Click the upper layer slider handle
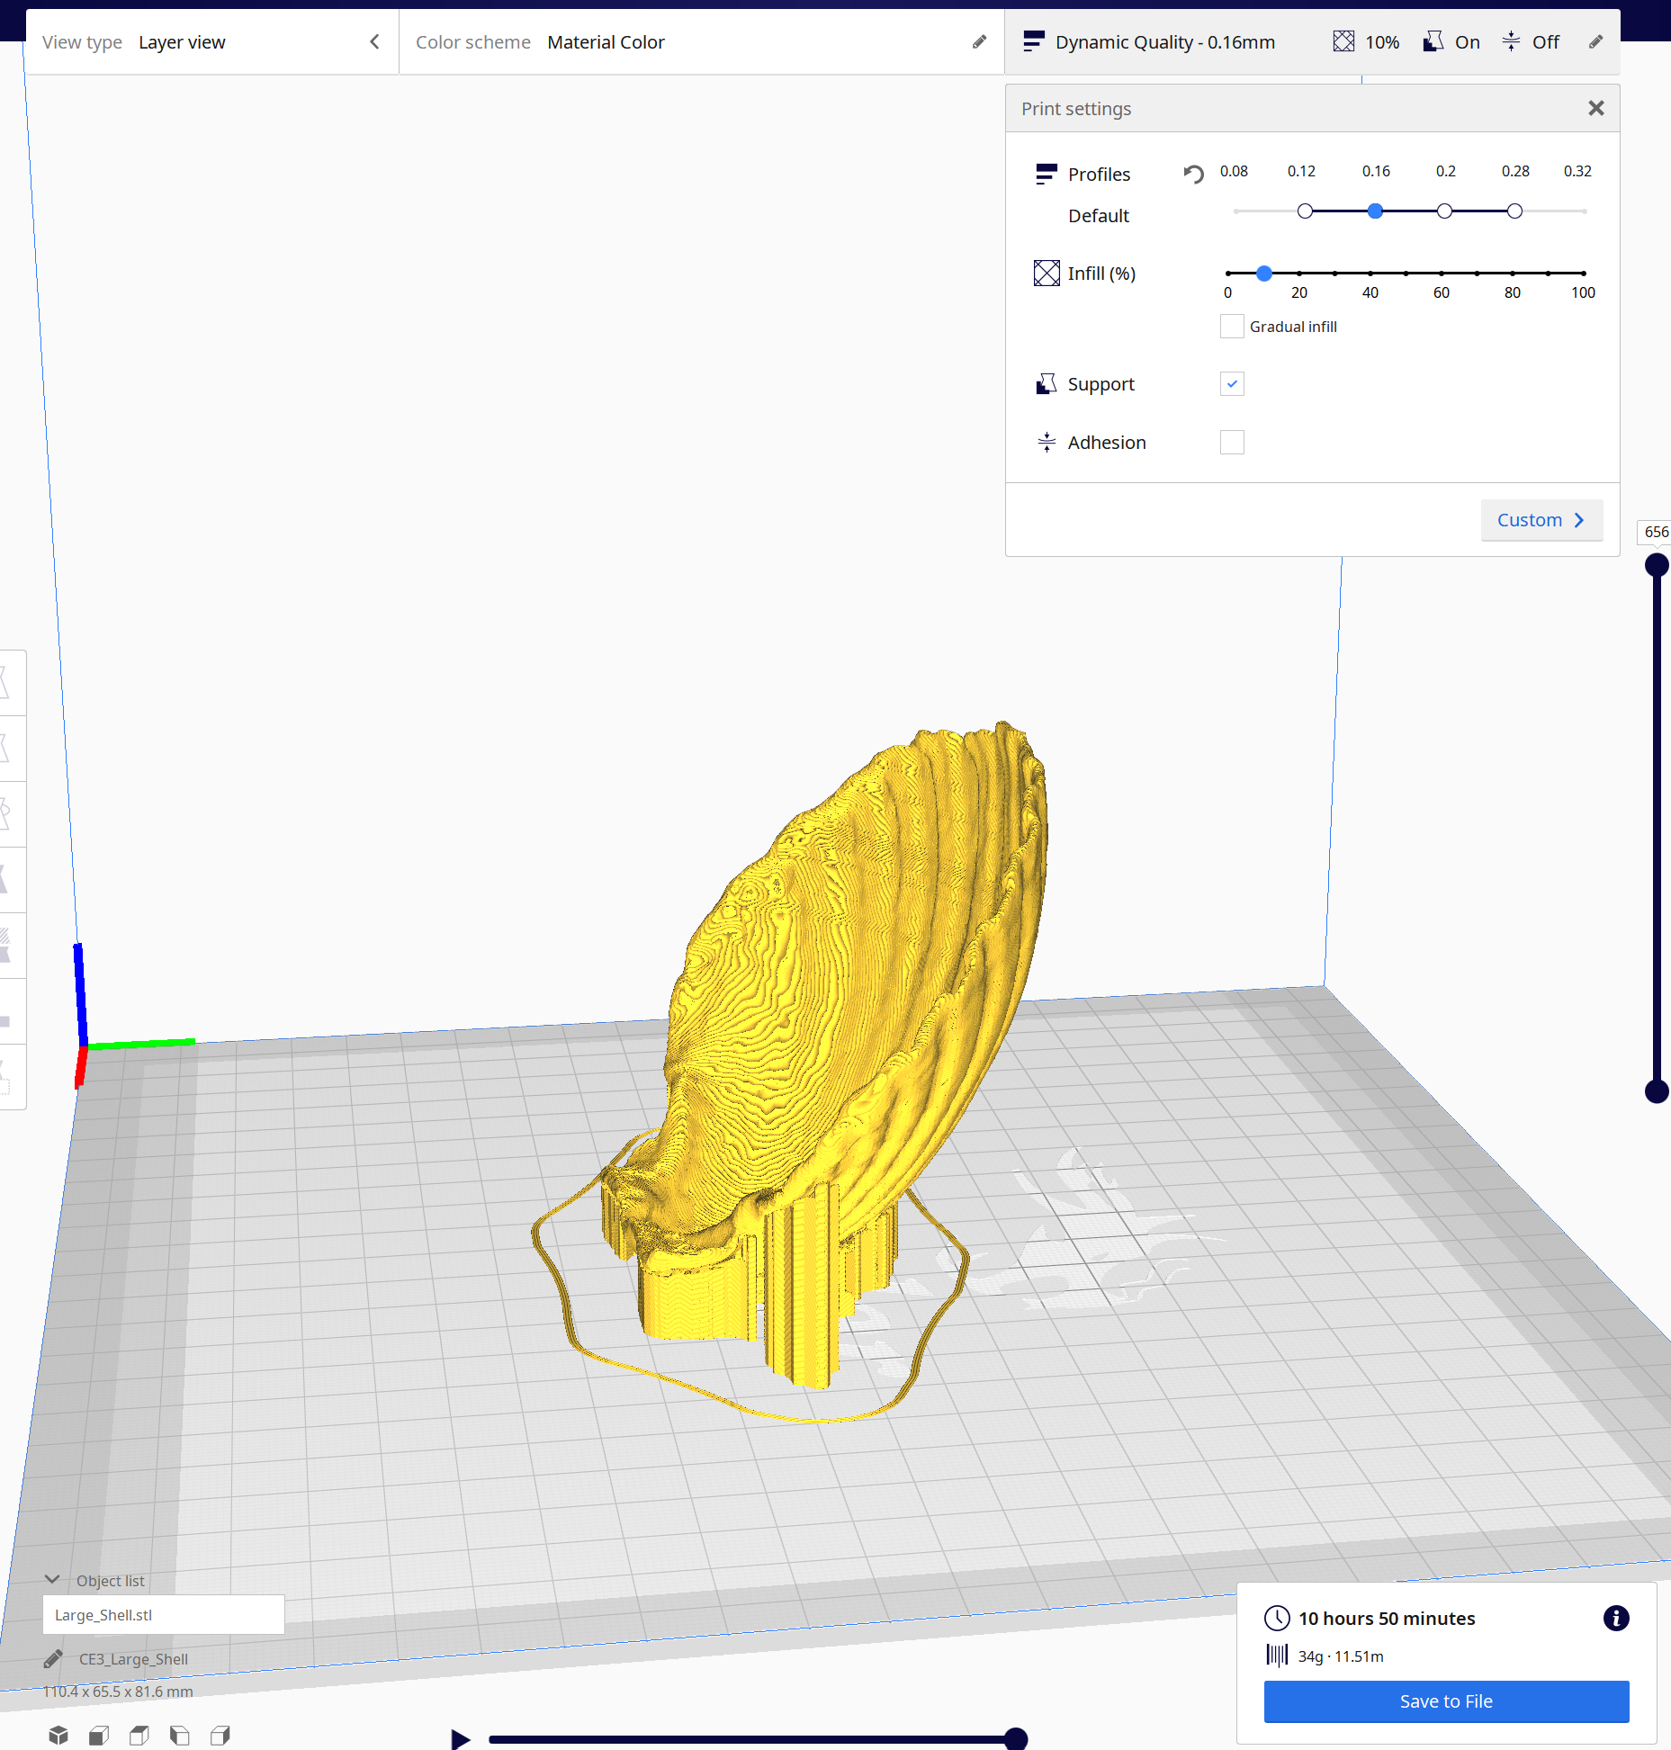1671x1750 pixels. (1657, 565)
